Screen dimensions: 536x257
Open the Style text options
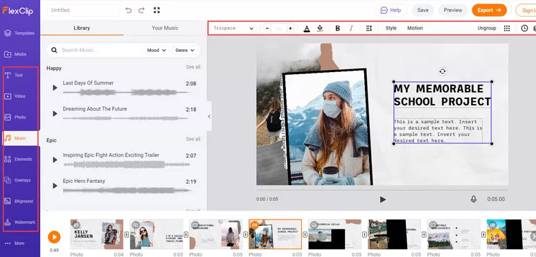tap(391, 28)
